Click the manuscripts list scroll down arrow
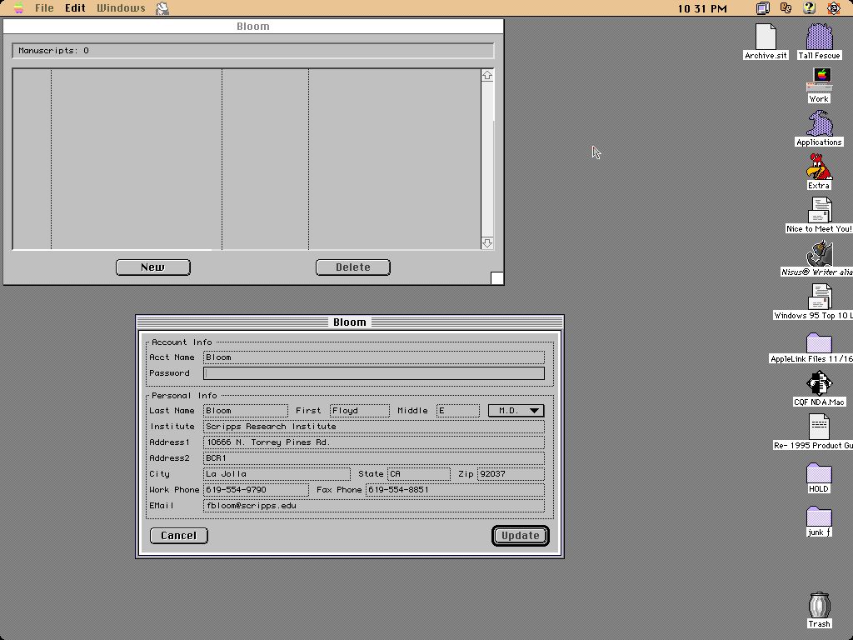This screenshot has height=640, width=853. (x=487, y=243)
